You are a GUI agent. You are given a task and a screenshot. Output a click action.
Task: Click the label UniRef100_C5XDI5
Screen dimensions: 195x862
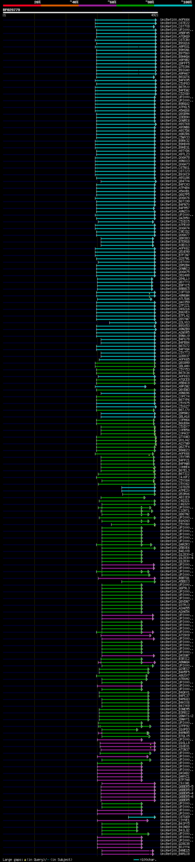(175, 221)
